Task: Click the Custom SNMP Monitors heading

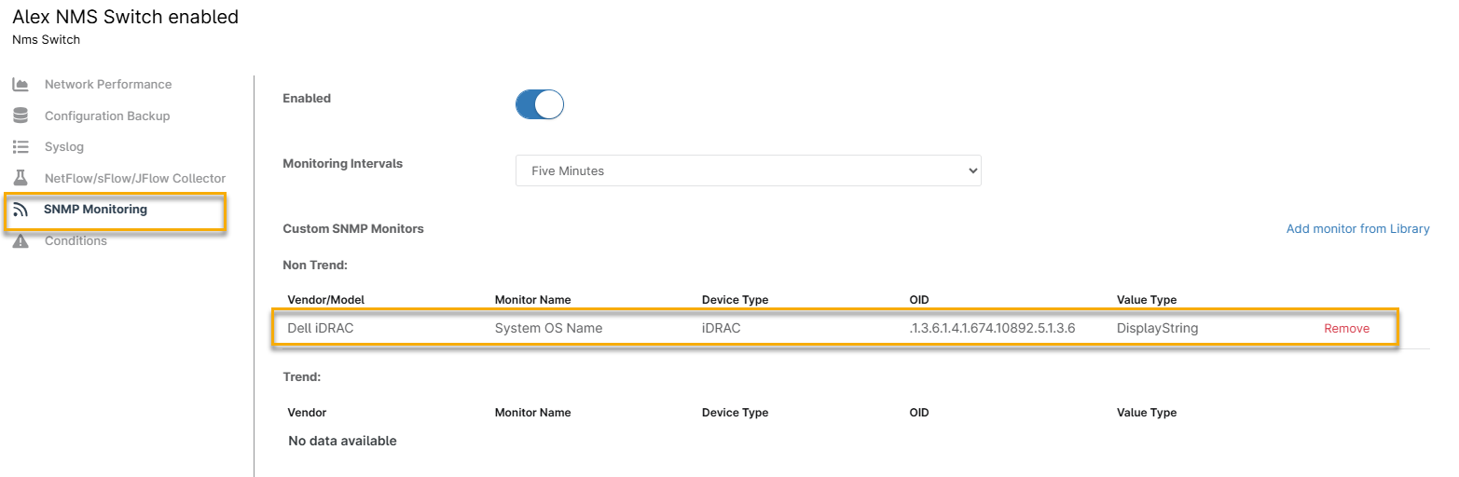Action: [x=353, y=229]
